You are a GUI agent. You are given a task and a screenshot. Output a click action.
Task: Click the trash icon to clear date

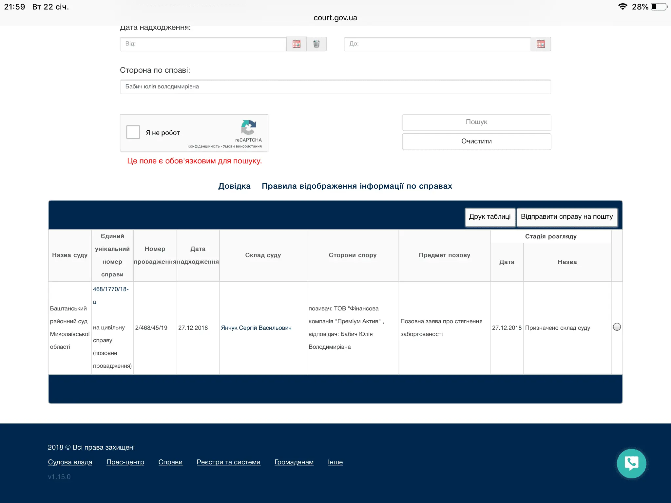(316, 44)
